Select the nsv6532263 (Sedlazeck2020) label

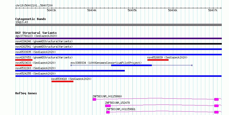[x=36, y=68]
